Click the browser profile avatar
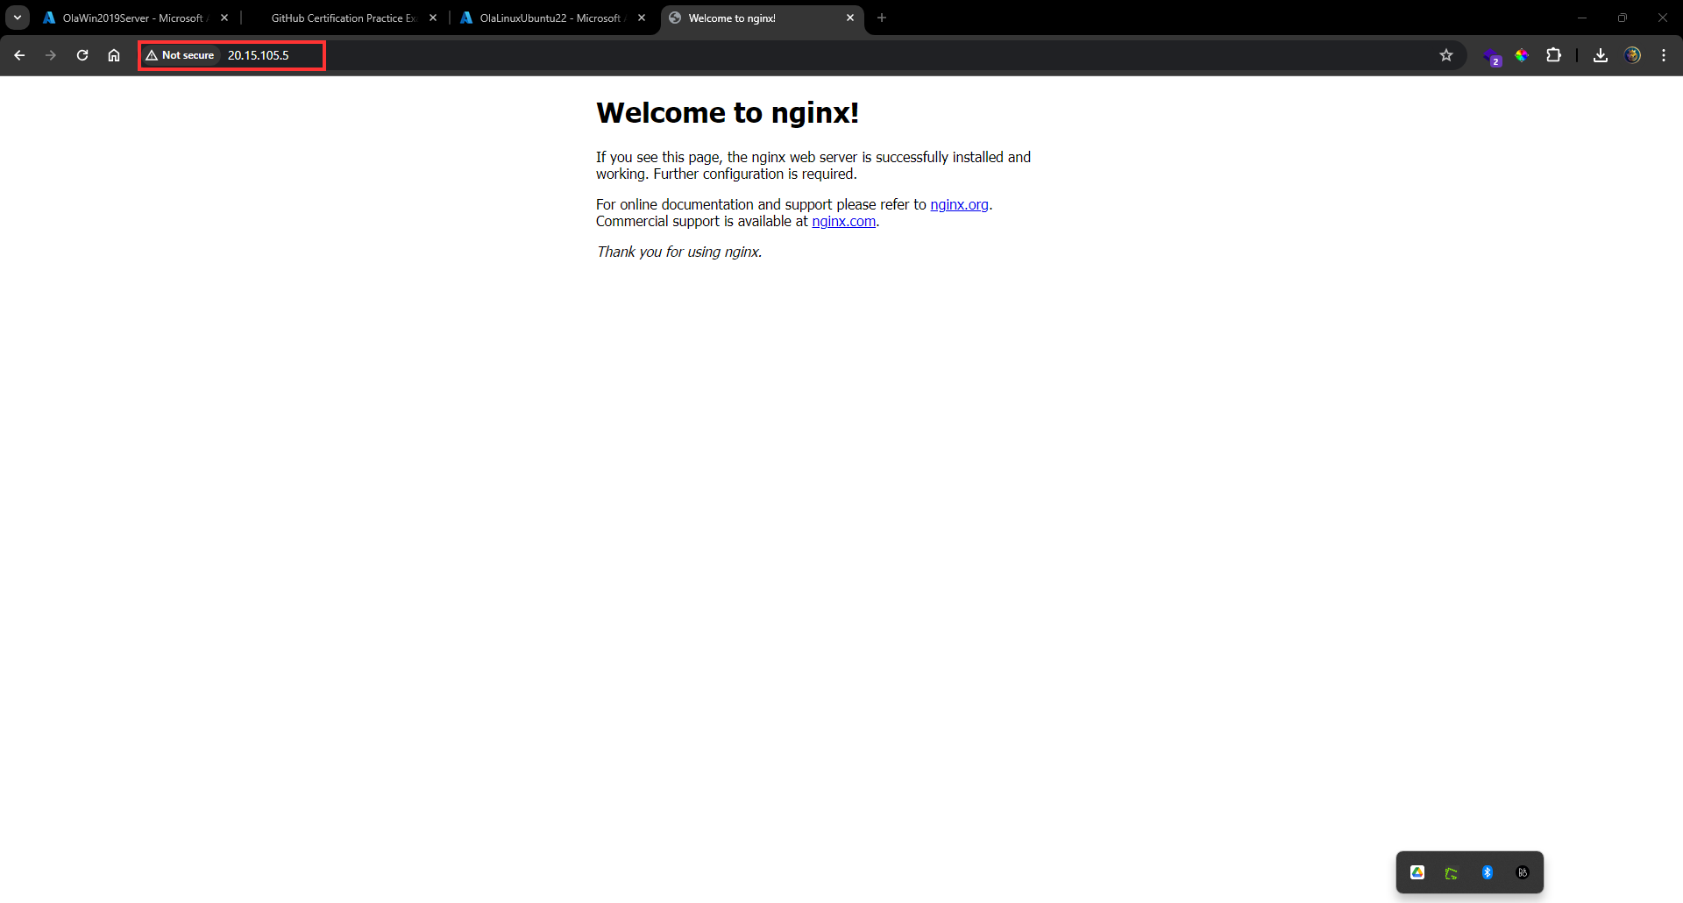Image resolution: width=1683 pixels, height=903 pixels. 1633,54
